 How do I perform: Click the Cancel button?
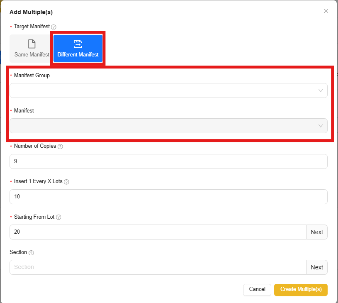257,289
